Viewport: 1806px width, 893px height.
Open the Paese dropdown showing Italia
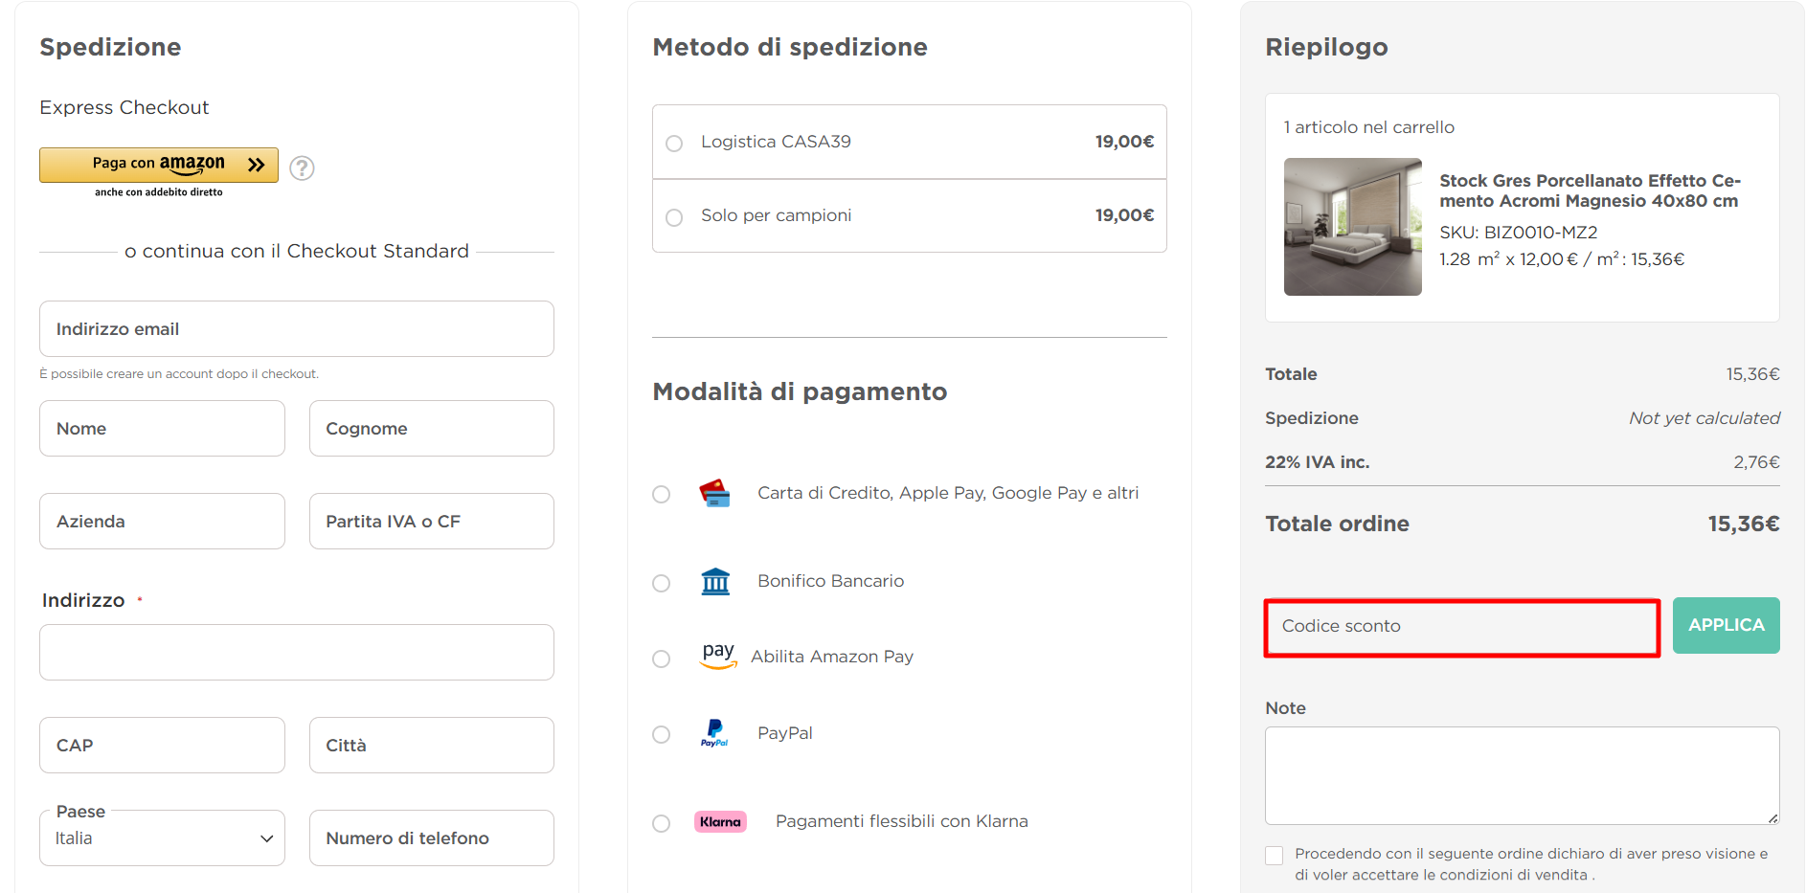pyautogui.click(x=162, y=838)
